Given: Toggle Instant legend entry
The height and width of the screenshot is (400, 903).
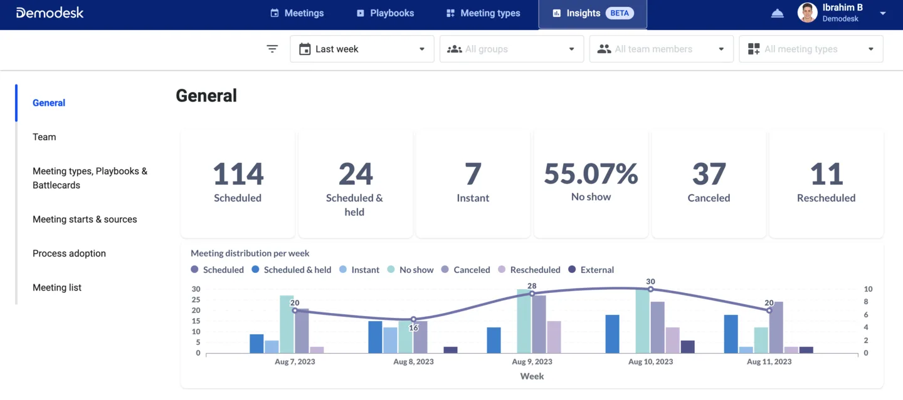Looking at the screenshot, I should 359,270.
